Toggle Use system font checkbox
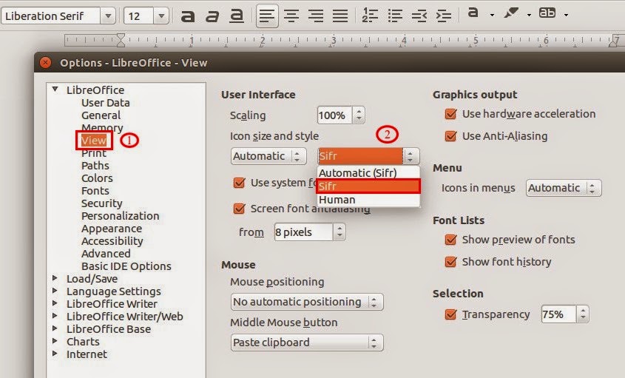Screen dimensions: 625x378 pyautogui.click(x=239, y=183)
